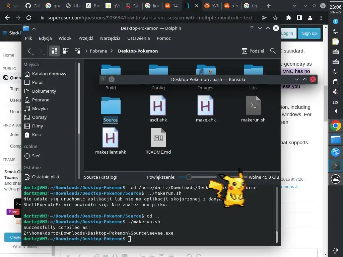This screenshot has height=257, width=343.
Task: Toggle Chrome side panel icon
Action: pyautogui.click(x=299, y=18)
